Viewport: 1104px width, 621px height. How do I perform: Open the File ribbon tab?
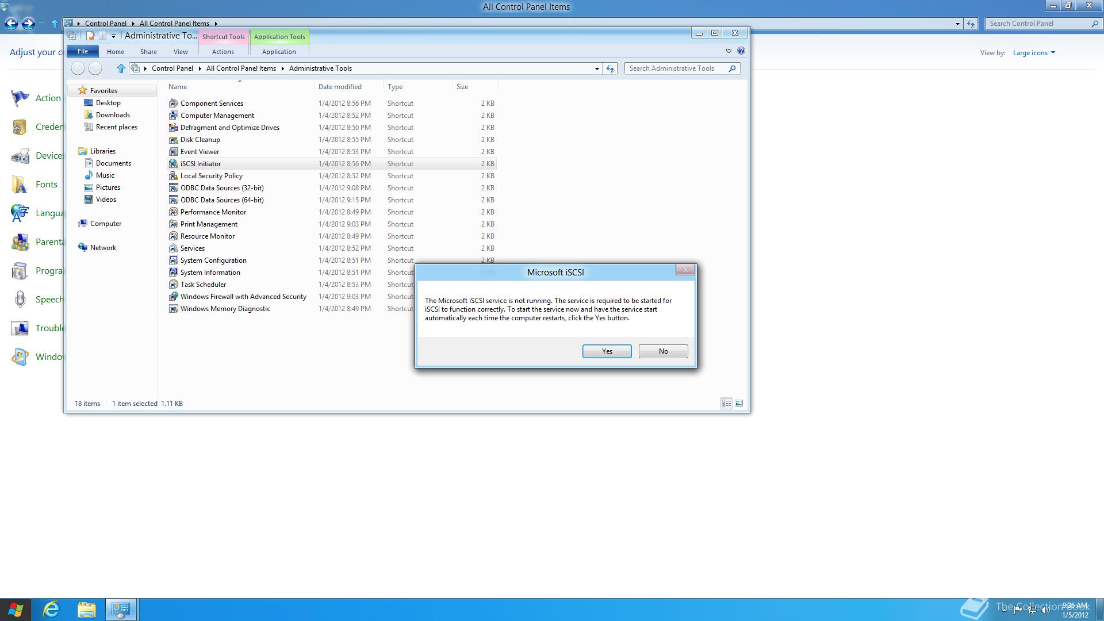pos(82,51)
